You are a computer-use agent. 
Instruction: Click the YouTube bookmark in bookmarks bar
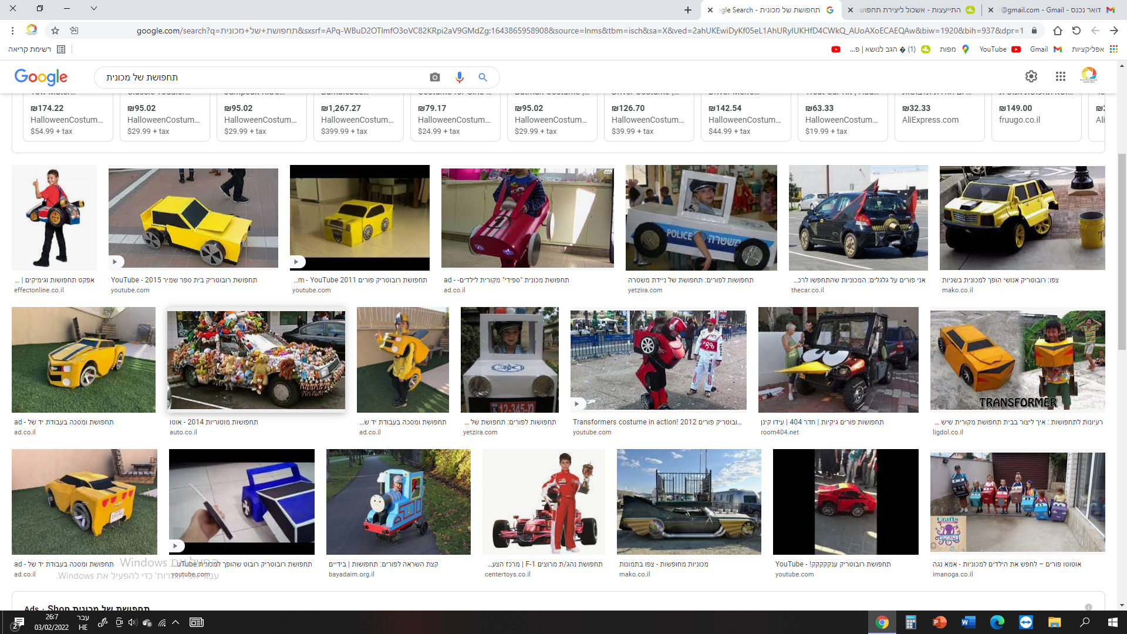[1000, 49]
